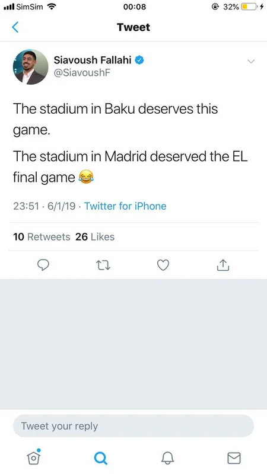View the 10 Retweets list

tap(42, 236)
